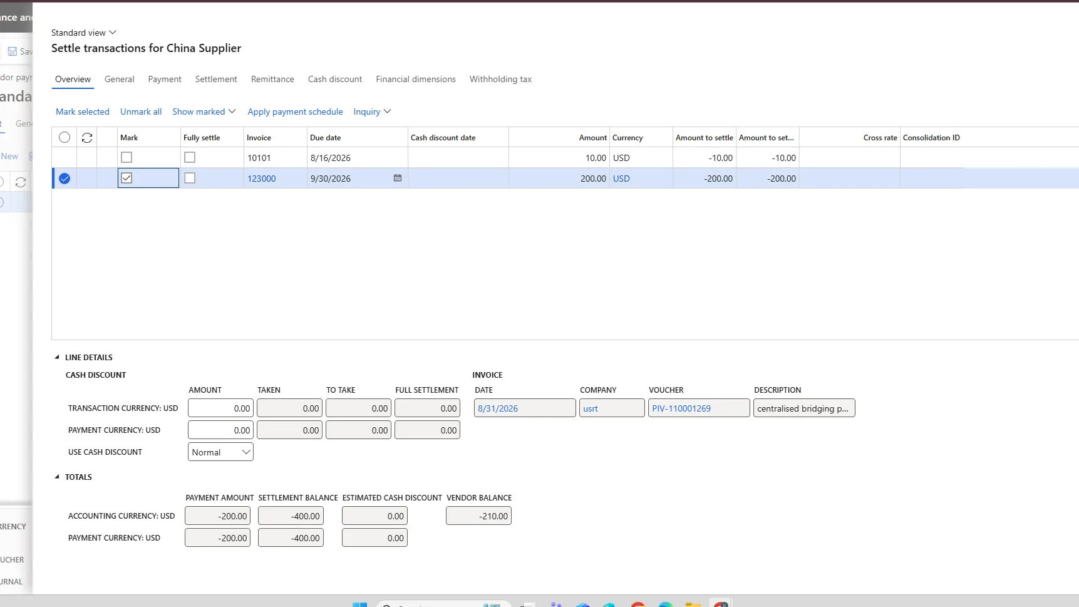This screenshot has height=607, width=1079.
Task: Select the 10101 invoice cell
Action: pos(275,158)
